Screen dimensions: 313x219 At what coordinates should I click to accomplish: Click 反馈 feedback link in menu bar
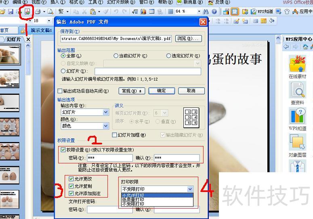tap(219, 2)
